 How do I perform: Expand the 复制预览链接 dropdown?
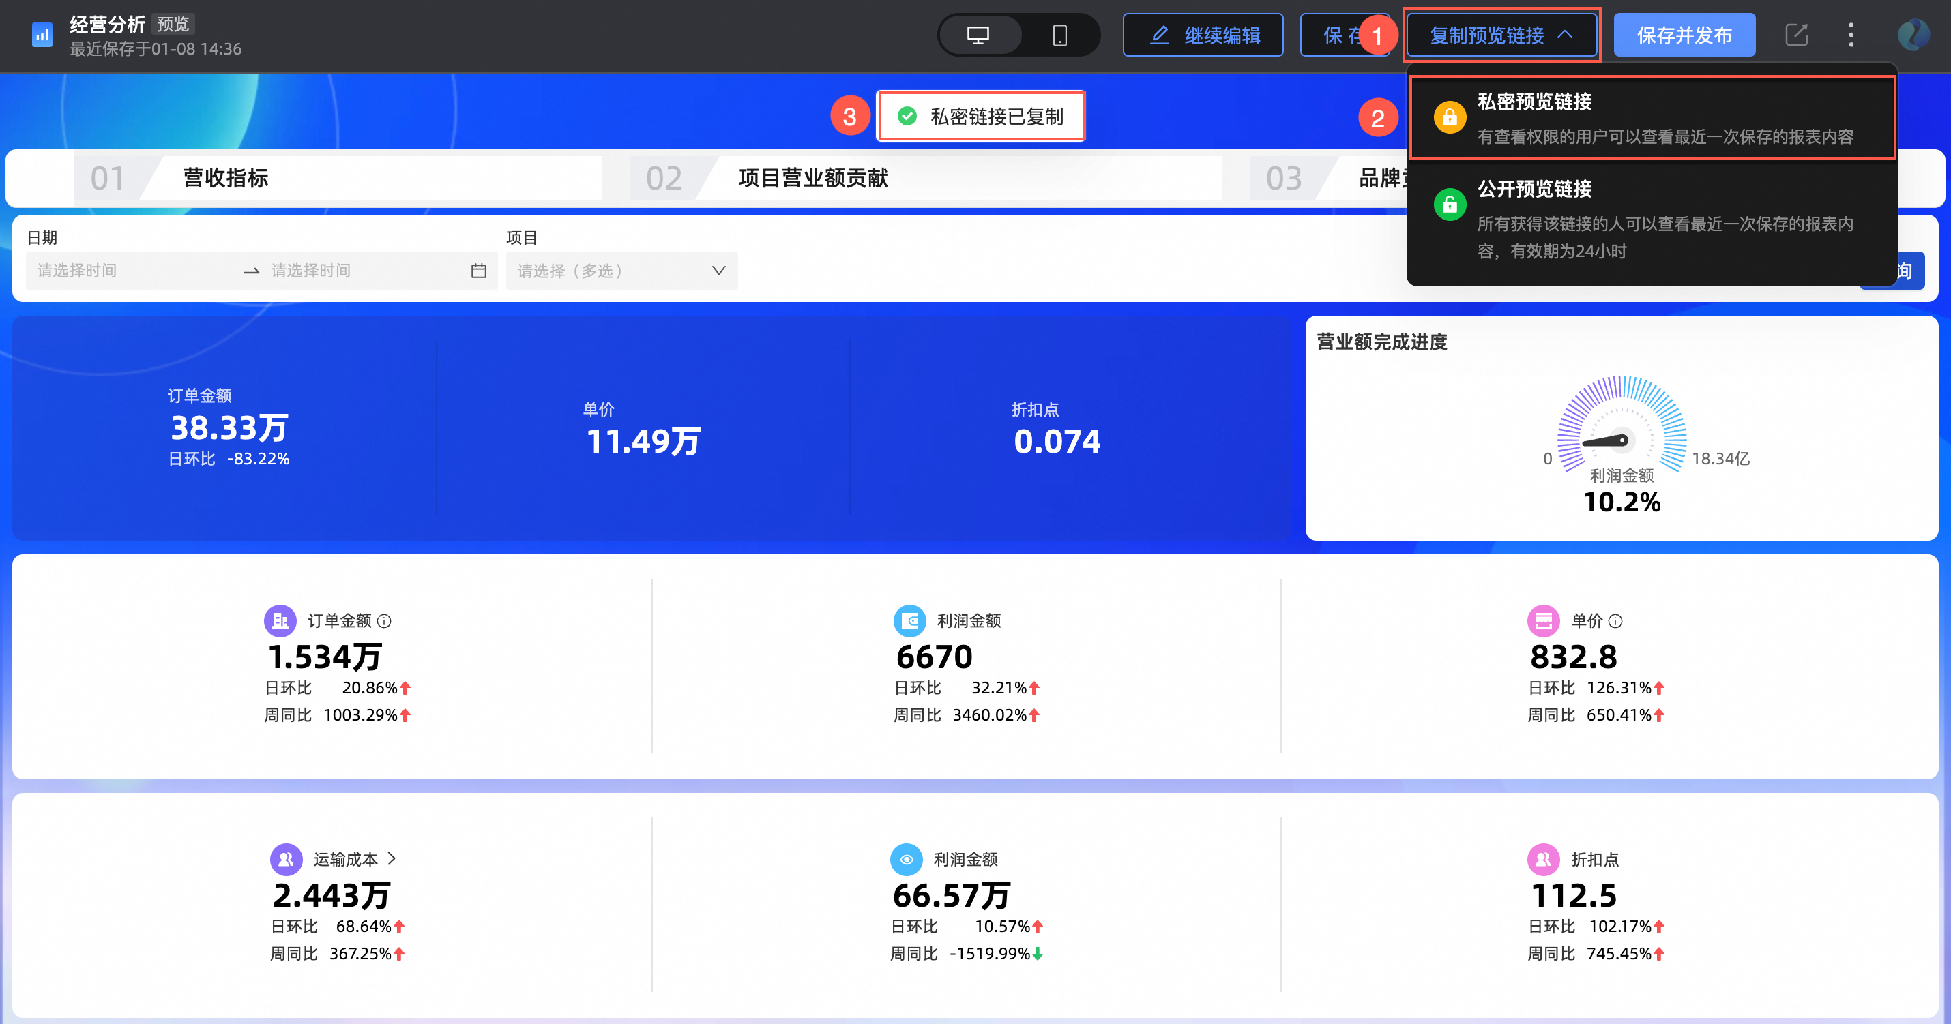pyautogui.click(x=1501, y=35)
